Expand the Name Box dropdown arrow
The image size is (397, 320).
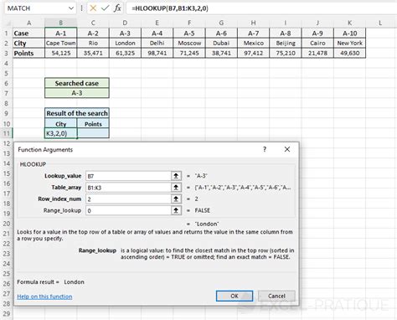[71, 8]
